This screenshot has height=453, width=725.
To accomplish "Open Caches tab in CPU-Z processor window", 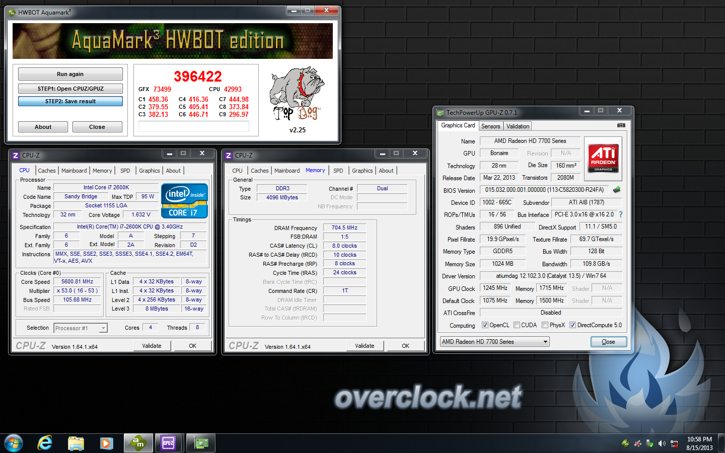I will (47, 171).
